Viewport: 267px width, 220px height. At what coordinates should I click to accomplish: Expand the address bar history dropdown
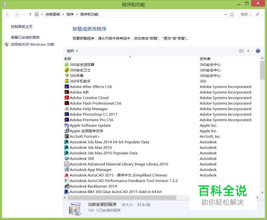tap(226, 14)
